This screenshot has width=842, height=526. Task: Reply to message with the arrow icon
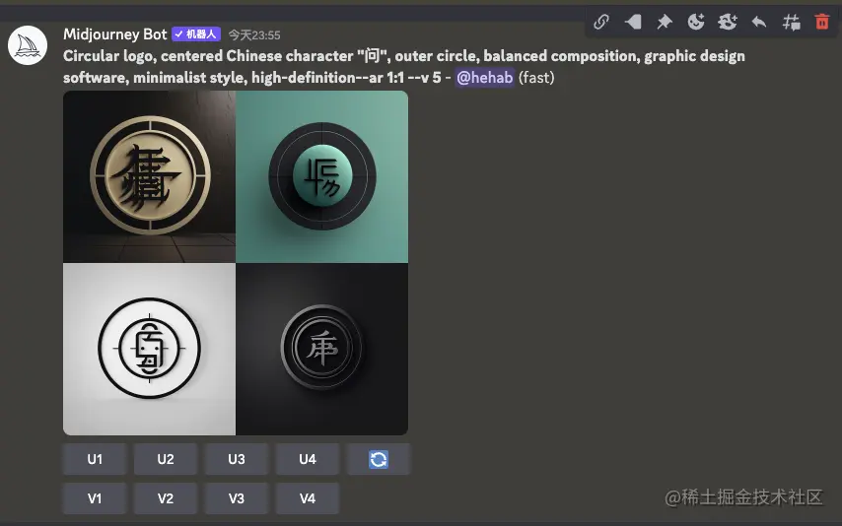[759, 22]
